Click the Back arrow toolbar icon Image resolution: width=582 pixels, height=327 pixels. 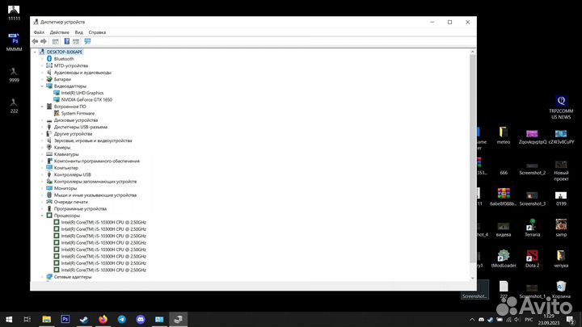coord(35,41)
